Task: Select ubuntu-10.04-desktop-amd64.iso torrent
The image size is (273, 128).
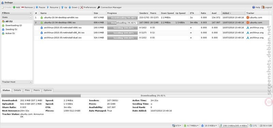Action: point(151,18)
